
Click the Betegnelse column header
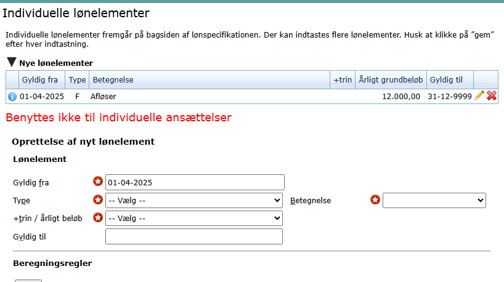(x=209, y=79)
